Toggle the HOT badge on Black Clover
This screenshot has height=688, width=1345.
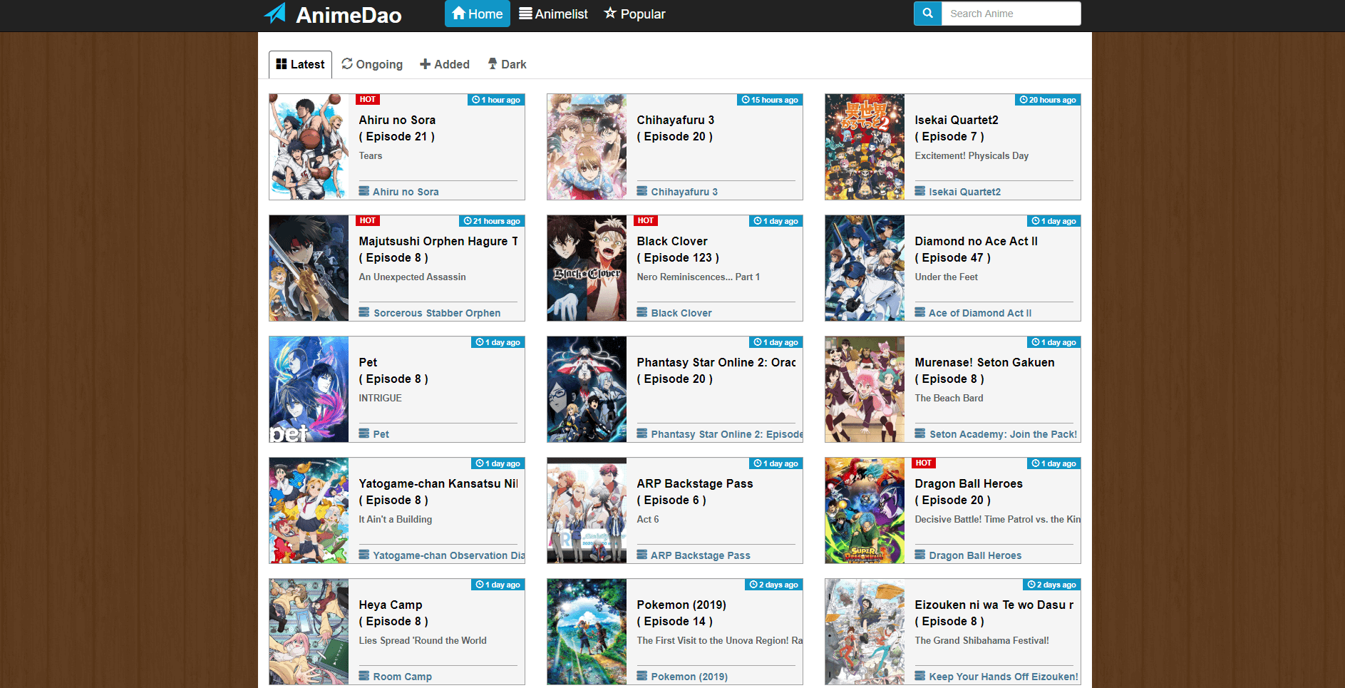pyautogui.click(x=645, y=220)
